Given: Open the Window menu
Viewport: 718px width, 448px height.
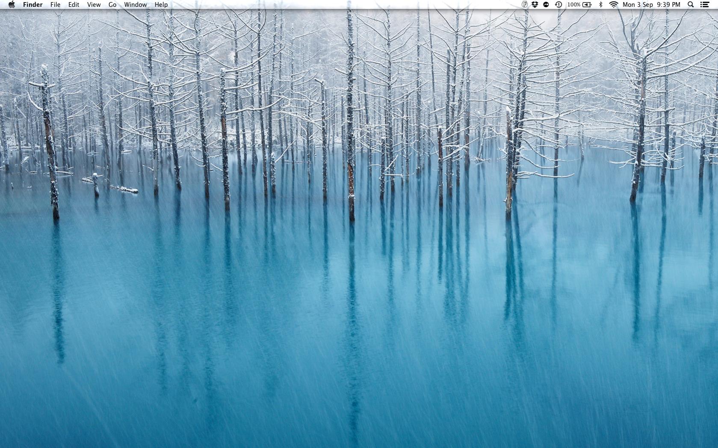Looking at the screenshot, I should coord(135,4).
